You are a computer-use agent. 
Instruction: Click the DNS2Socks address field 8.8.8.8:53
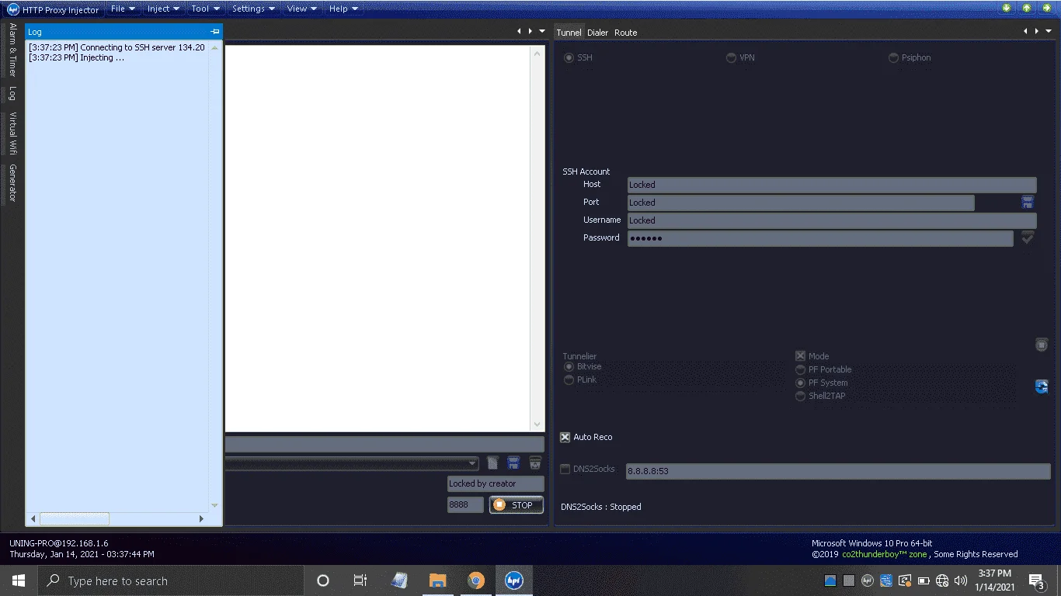coord(838,471)
